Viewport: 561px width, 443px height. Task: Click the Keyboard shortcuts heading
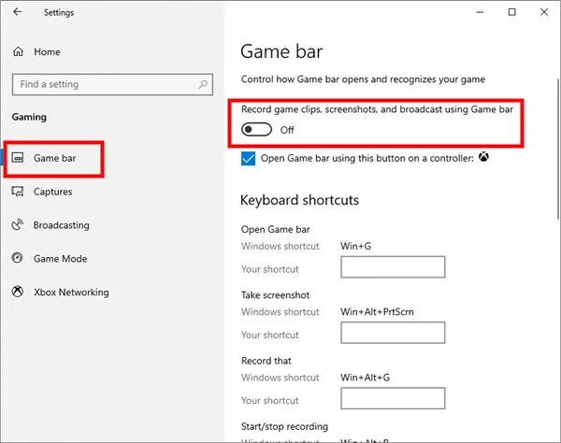pos(299,200)
